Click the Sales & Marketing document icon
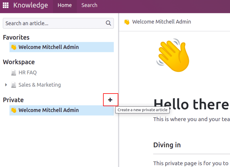This screenshot has width=230, height=167. (x=14, y=85)
